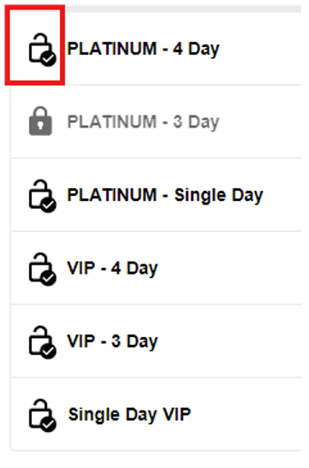Click the unlocked padlock icon beside Single Day VIP
Image resolution: width=309 pixels, height=468 pixels.
[x=42, y=415]
